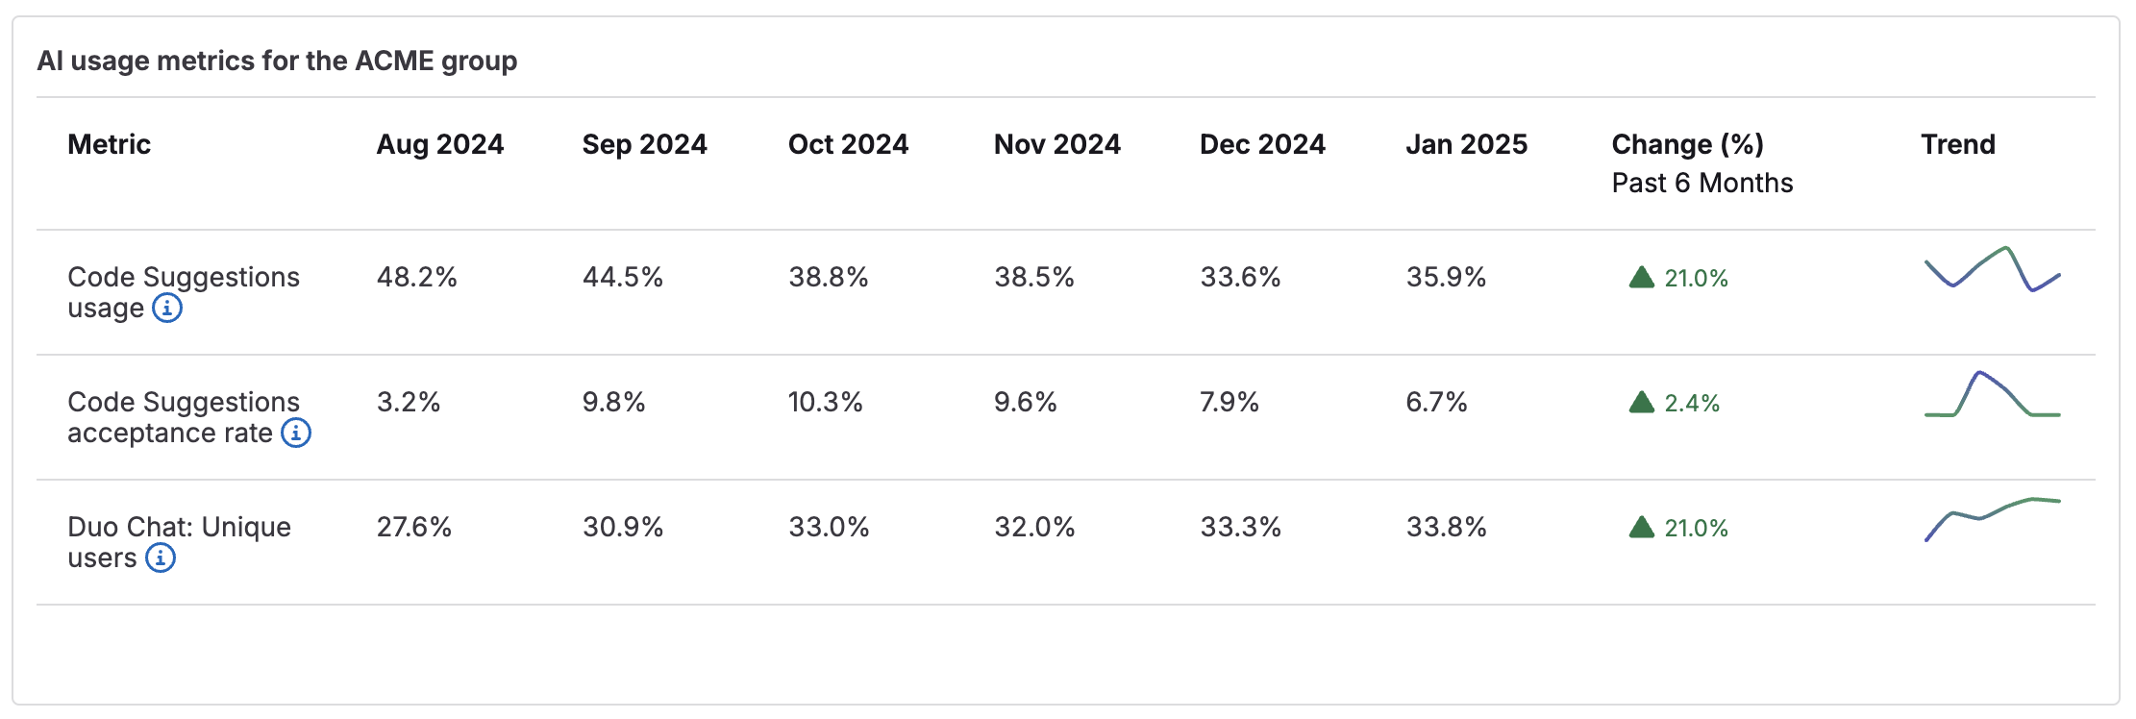This screenshot has height=719, width=2136.
Task: Click the AI usage metrics panel title
Action: point(277,62)
